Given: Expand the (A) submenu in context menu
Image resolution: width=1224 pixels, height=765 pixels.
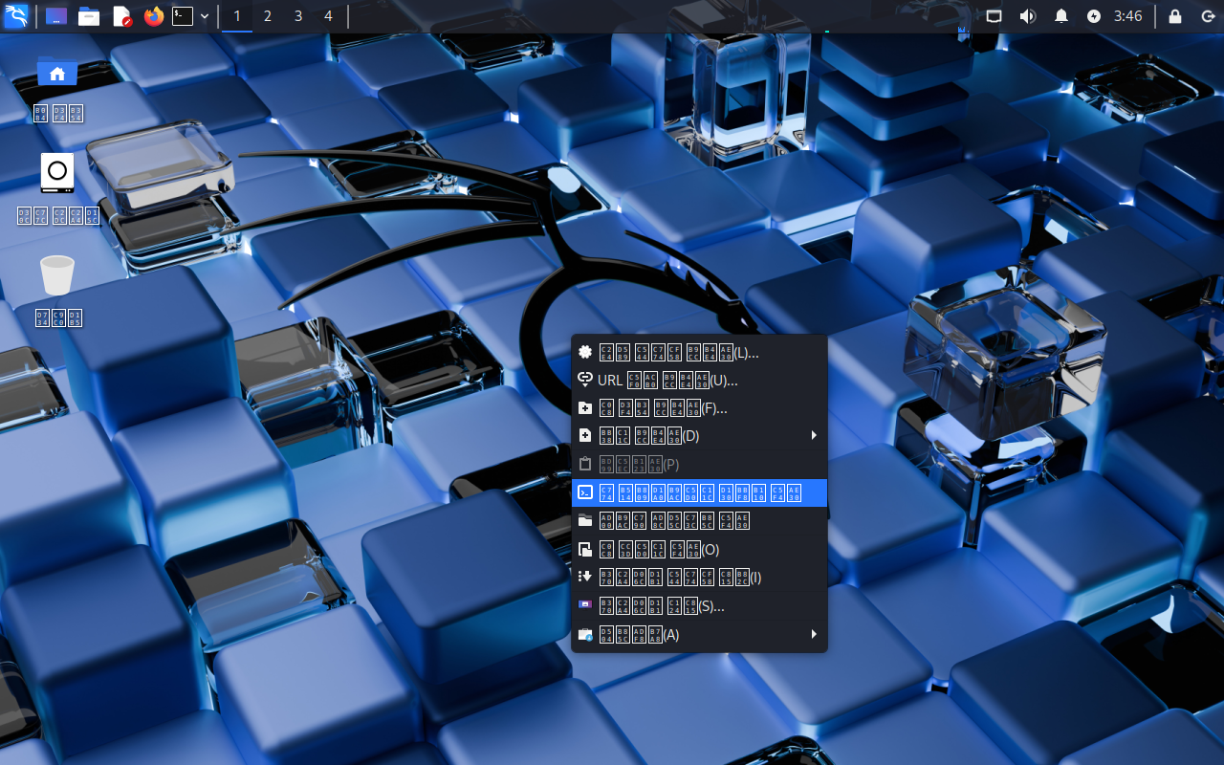Looking at the screenshot, I should (x=699, y=634).
